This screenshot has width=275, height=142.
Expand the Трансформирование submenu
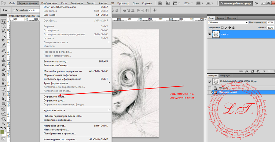point(76,83)
